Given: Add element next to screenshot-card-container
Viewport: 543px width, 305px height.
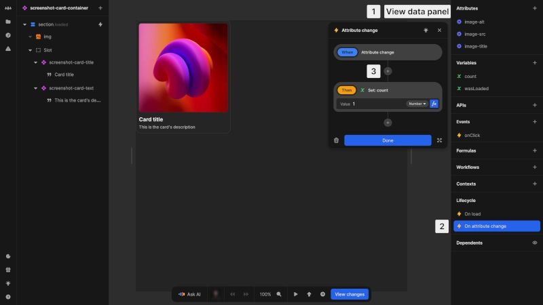Looking at the screenshot, I should tap(100, 8).
